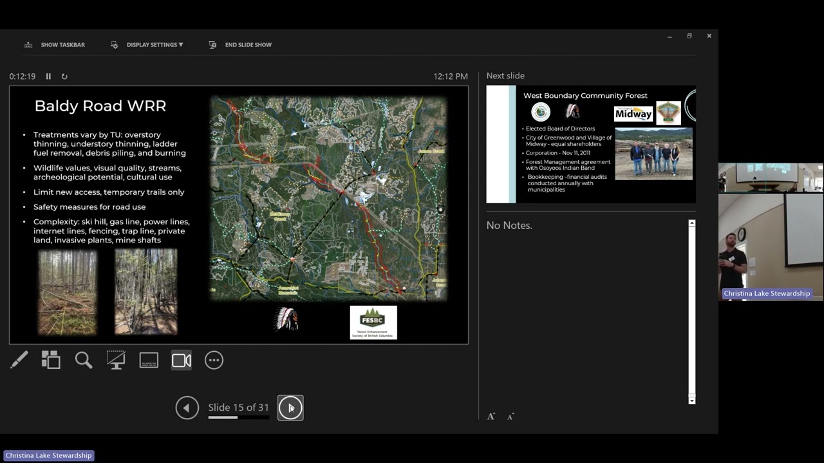Make the notes text smaller

(510, 417)
